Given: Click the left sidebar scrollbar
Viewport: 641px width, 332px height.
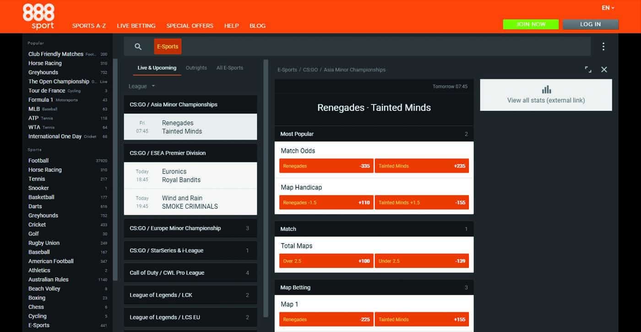Looking at the screenshot, I should [116, 169].
